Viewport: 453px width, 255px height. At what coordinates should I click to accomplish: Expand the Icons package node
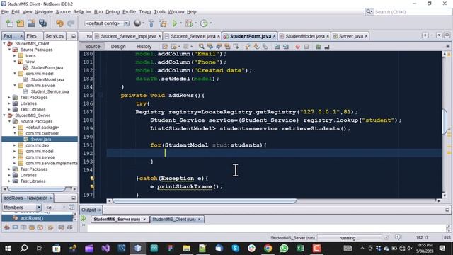pos(15,55)
